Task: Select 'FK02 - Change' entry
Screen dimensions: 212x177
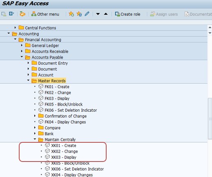Action: 58,93
